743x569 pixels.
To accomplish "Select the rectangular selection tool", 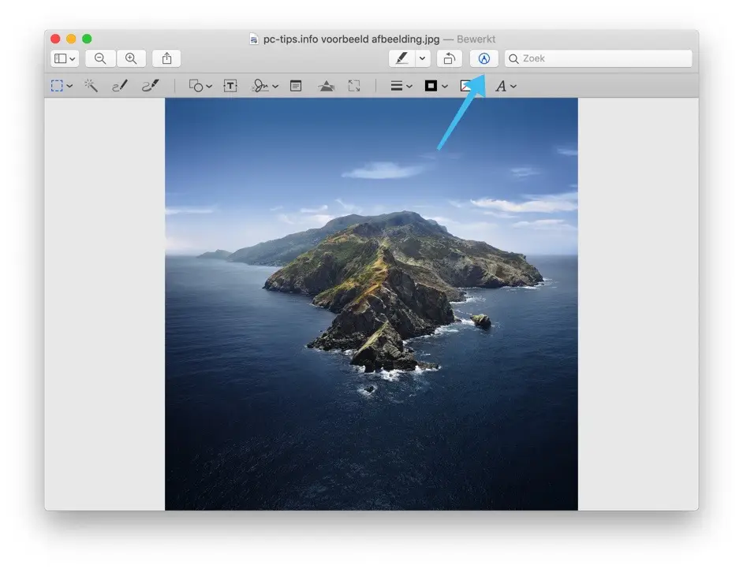I will pos(57,86).
